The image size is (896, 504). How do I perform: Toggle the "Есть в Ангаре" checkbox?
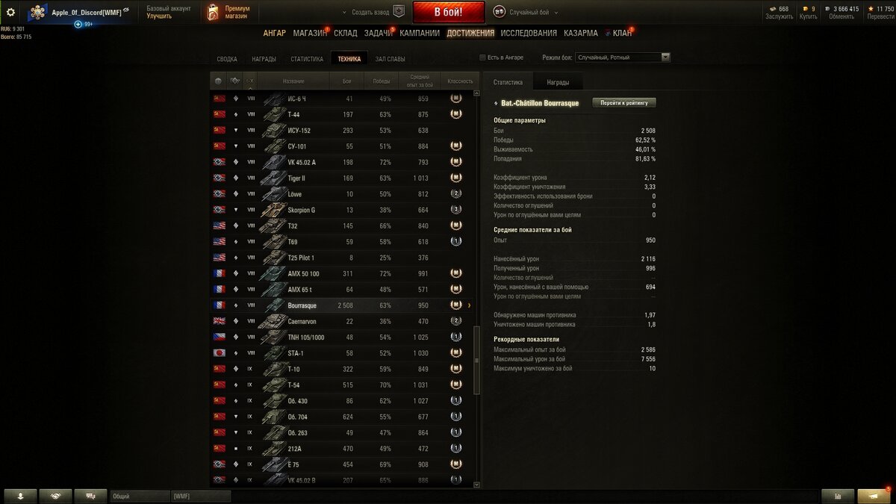[x=482, y=57]
